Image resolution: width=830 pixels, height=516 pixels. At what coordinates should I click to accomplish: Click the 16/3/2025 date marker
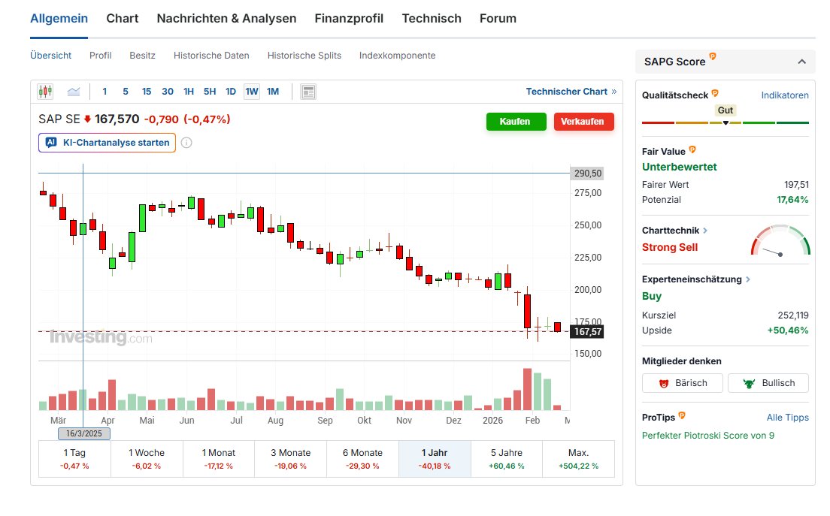point(84,433)
